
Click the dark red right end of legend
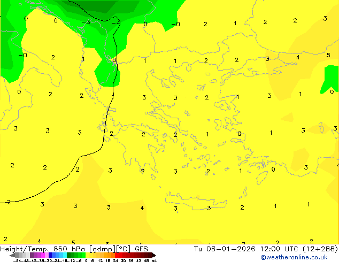(151, 255)
